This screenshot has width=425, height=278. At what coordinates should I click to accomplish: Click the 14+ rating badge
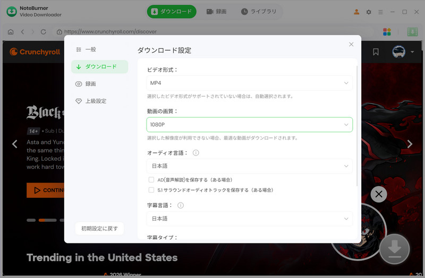click(x=33, y=131)
